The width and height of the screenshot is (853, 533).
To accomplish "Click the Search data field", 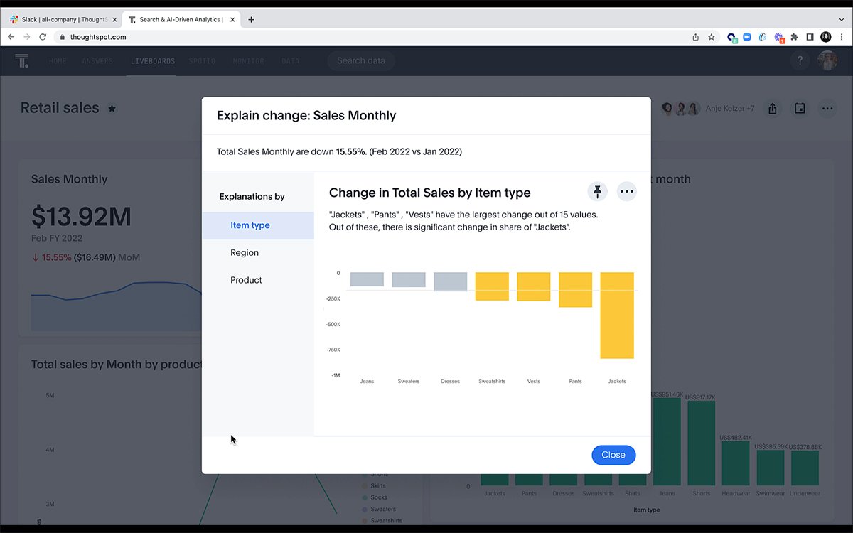I will point(361,60).
